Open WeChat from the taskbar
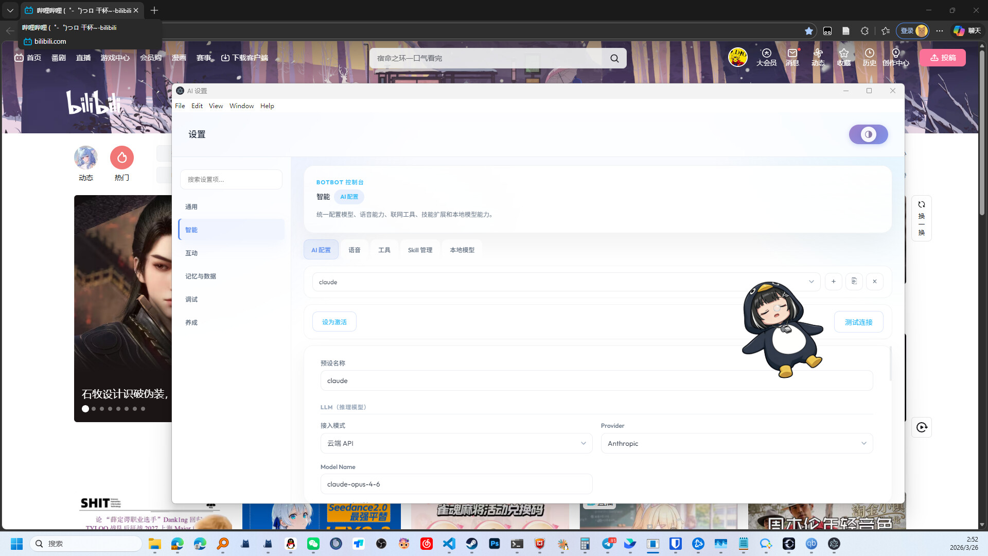The width and height of the screenshot is (988, 556). [313, 544]
